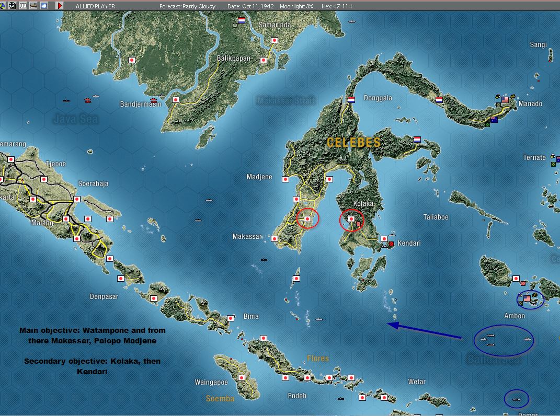The width and height of the screenshot is (560, 416).
Task: Select the Japanese flag base north of Ambon
Action: pyautogui.click(x=516, y=279)
